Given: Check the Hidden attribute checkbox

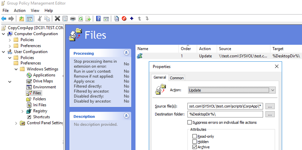Looking at the screenshot, I should click(x=195, y=142).
